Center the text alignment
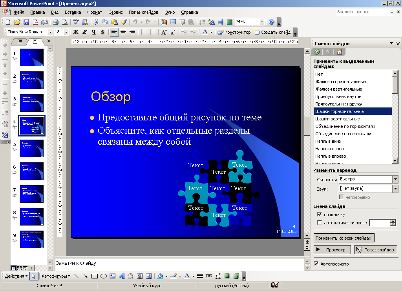Viewport: 402px width, 291px height. (x=123, y=32)
